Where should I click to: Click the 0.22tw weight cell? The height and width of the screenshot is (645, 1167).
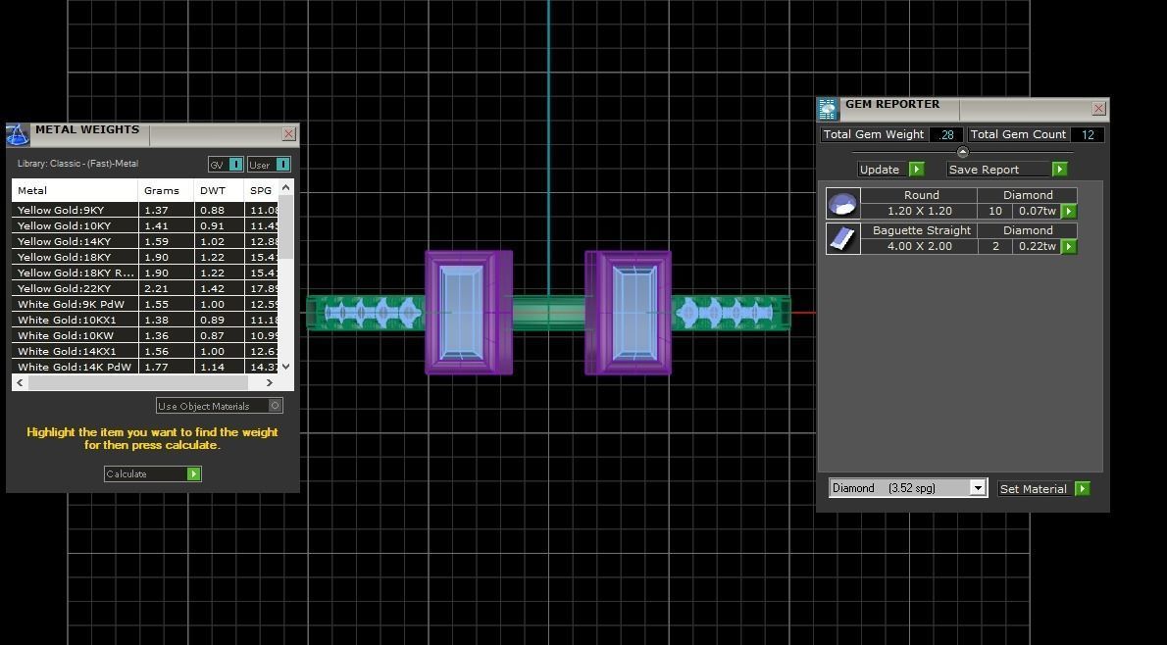[1037, 246]
